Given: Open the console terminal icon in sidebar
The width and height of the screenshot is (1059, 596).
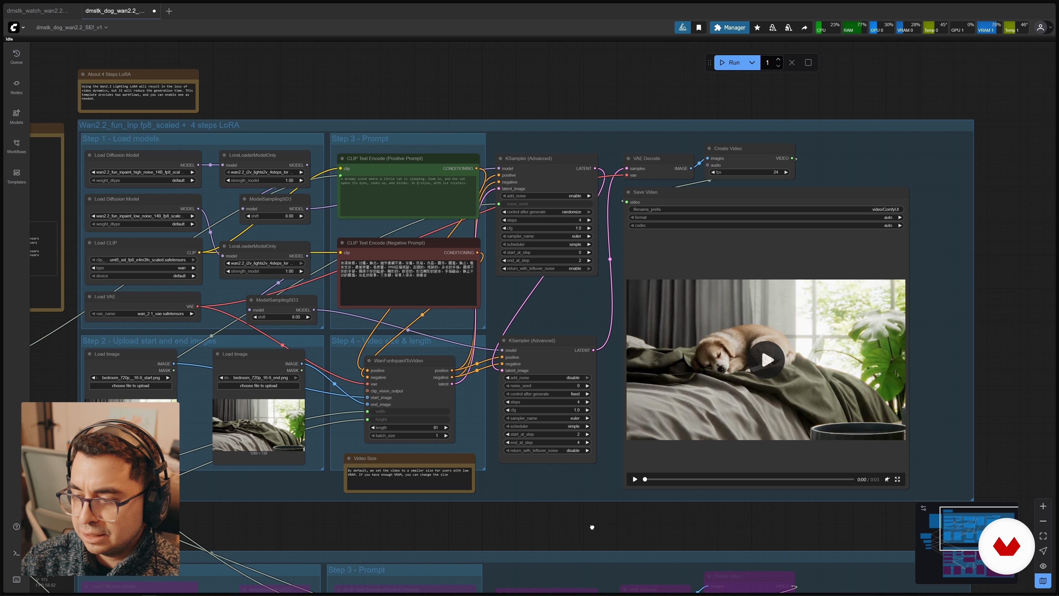Looking at the screenshot, I should click(x=17, y=553).
